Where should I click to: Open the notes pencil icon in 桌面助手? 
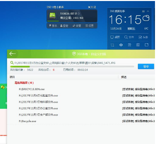click(129, 45)
